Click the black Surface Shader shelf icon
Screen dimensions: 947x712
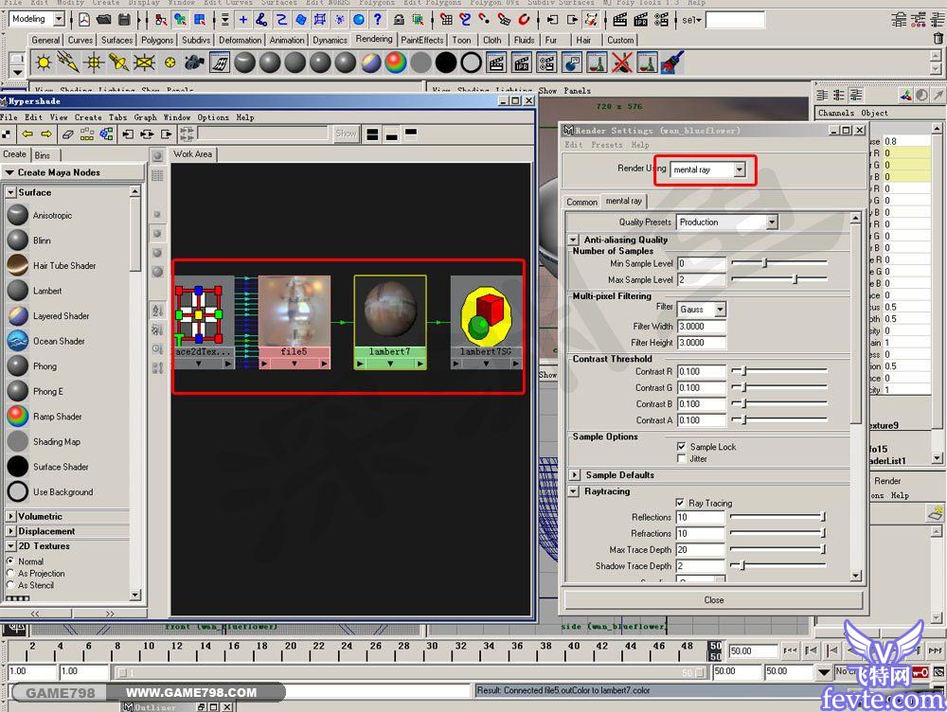point(446,62)
